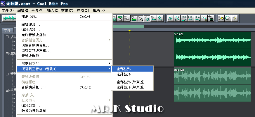The height and width of the screenshot is (117, 255).
Task: Enable envelope point editing icon
Action: (x=204, y=18)
